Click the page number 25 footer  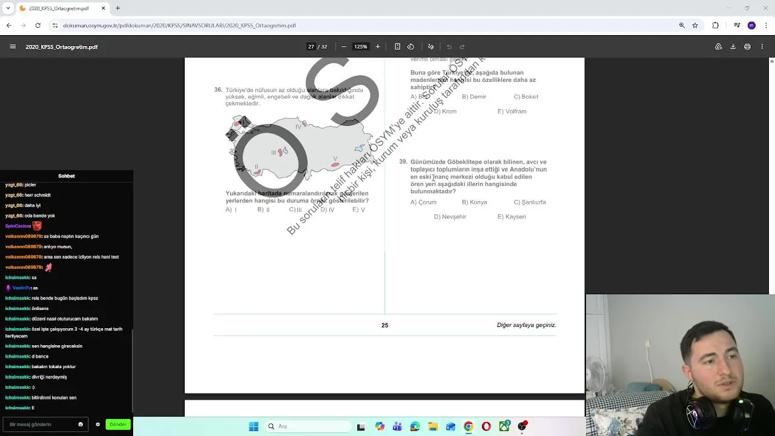[384, 325]
